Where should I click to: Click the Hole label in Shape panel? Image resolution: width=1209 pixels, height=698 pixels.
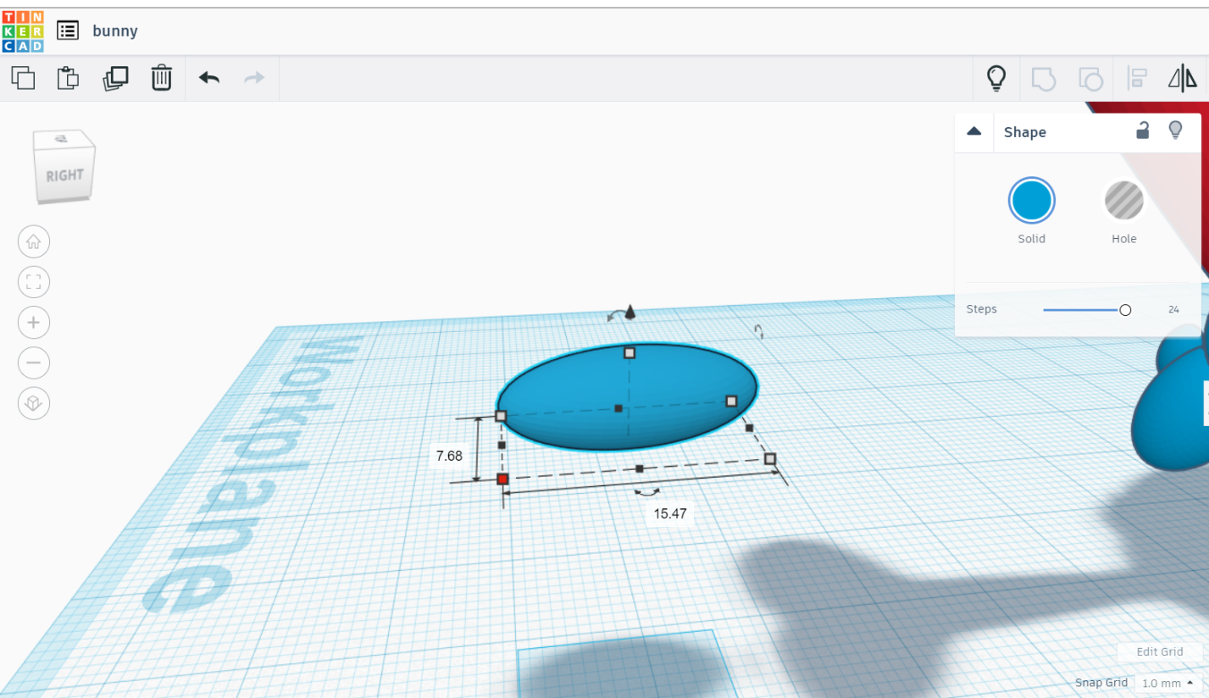point(1124,239)
